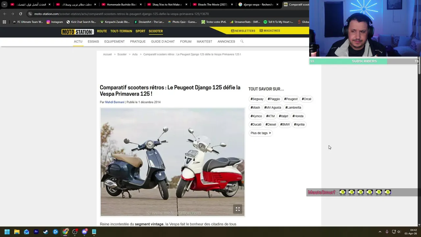Click Accueil breadcrumb link
The height and width of the screenshot is (237, 421).
[107, 54]
